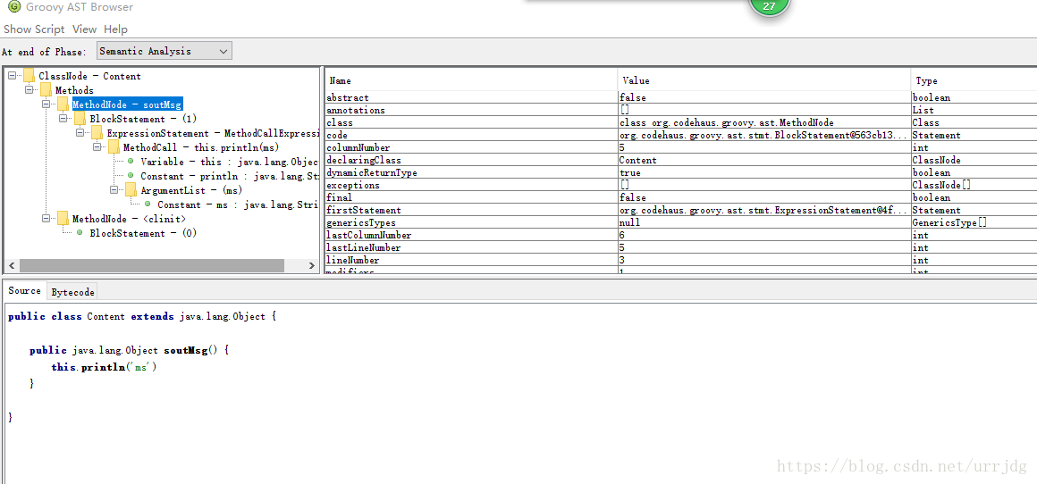Select MethodNode - <clinit> tree item
Image resolution: width=1037 pixels, height=484 pixels.
click(129, 219)
